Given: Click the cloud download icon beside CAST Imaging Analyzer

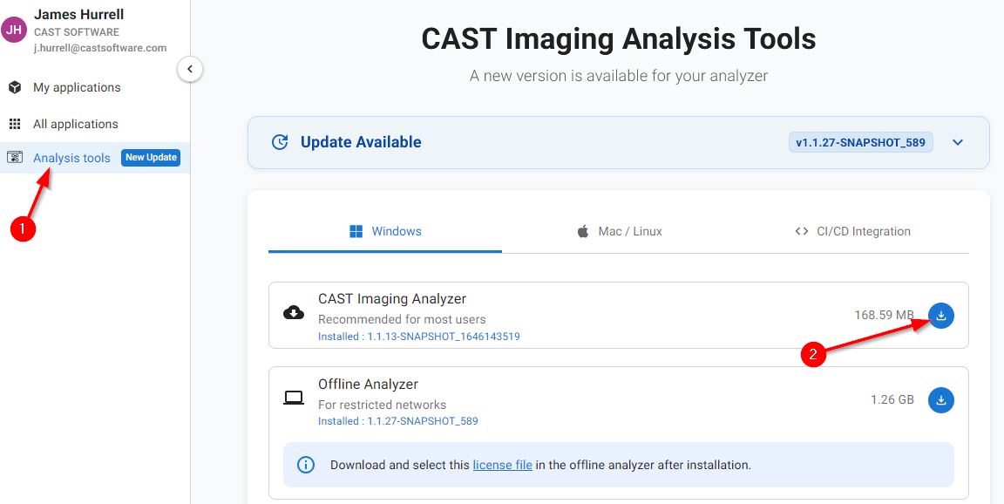Looking at the screenshot, I should point(294,312).
